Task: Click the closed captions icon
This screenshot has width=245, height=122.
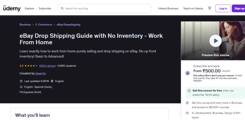Action: point(21,87)
